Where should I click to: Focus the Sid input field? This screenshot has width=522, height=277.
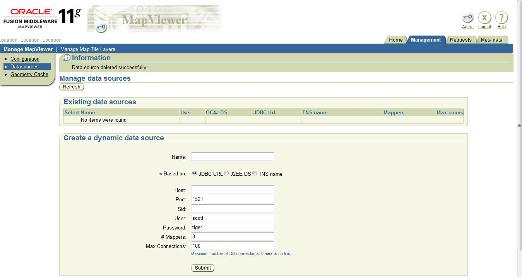point(233,208)
